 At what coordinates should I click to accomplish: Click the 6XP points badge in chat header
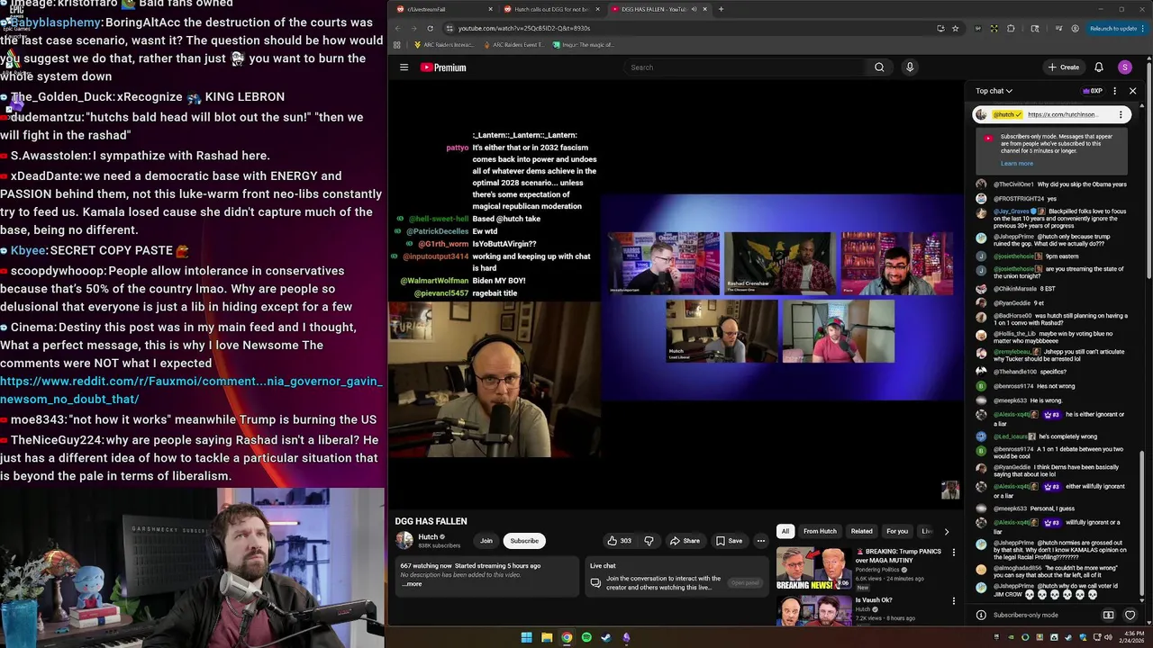[1093, 91]
